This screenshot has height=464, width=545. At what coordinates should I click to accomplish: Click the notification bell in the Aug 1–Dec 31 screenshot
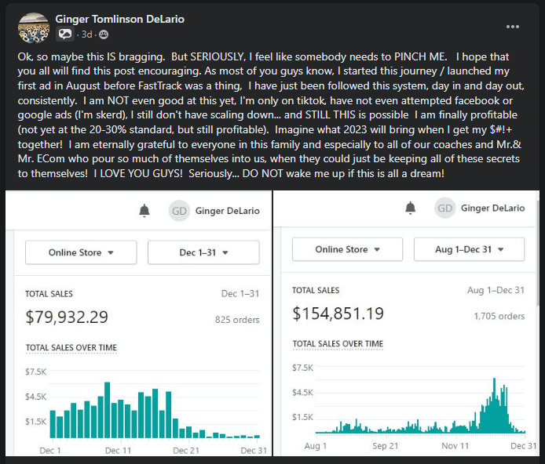[x=410, y=208]
